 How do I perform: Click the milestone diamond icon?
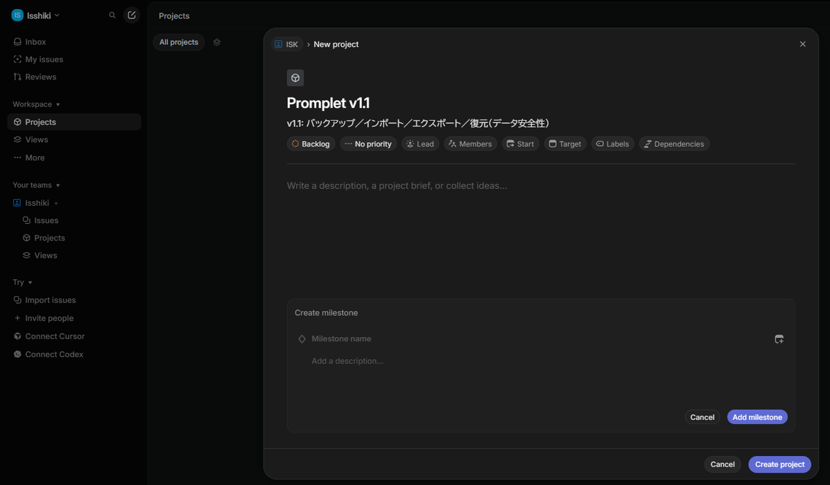point(302,339)
